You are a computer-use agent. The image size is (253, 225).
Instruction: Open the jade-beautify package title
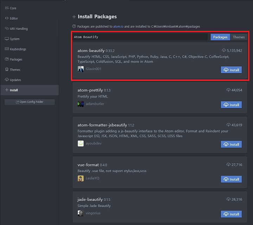click(x=90, y=200)
